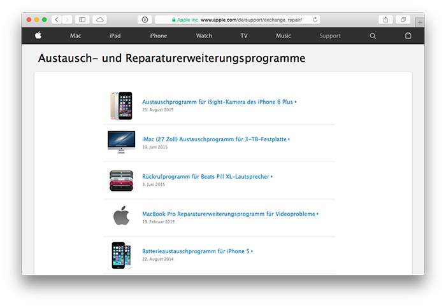Minimize Safari with the yellow button
446x306 pixels.
(36, 20)
